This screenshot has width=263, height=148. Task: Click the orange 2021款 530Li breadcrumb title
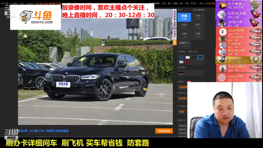pyautogui.click(x=51, y=3)
